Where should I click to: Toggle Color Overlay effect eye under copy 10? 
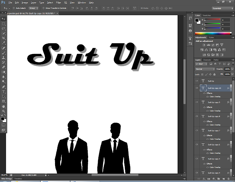click(x=207, y=97)
